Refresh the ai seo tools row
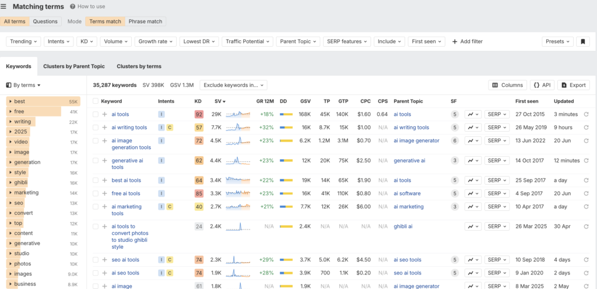The image size is (597, 289). (x=587, y=273)
